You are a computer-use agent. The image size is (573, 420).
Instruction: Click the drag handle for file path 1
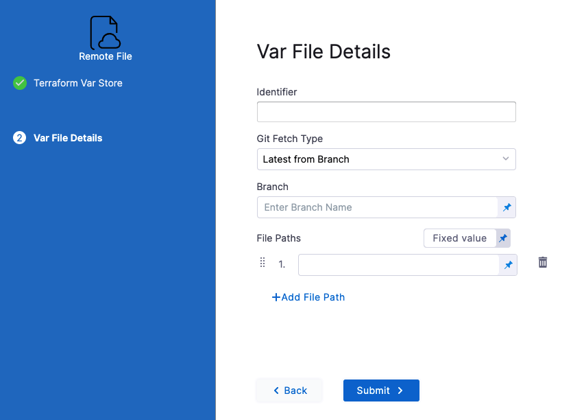(263, 263)
